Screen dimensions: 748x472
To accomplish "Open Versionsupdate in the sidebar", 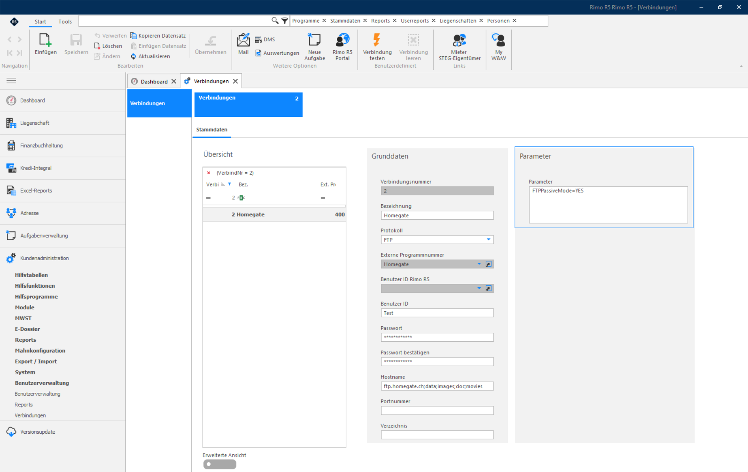I will point(63,432).
